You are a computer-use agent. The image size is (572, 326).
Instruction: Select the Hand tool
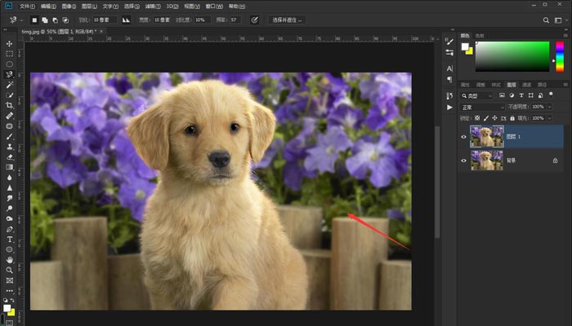[x=10, y=260]
